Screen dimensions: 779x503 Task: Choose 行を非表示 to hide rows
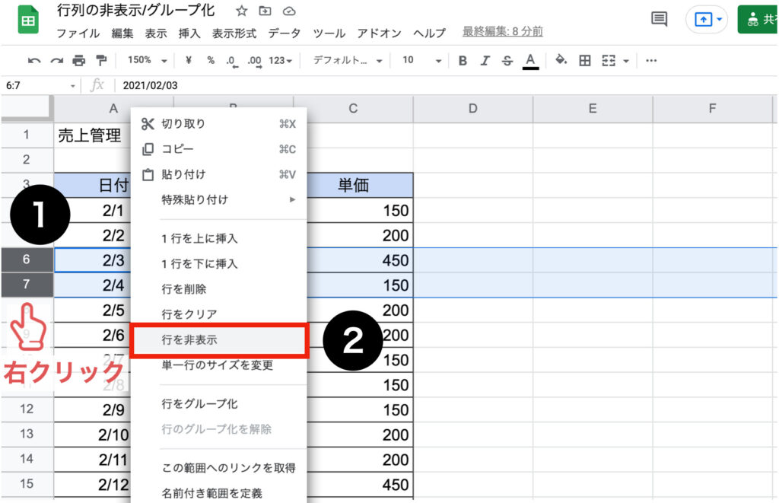(x=218, y=340)
